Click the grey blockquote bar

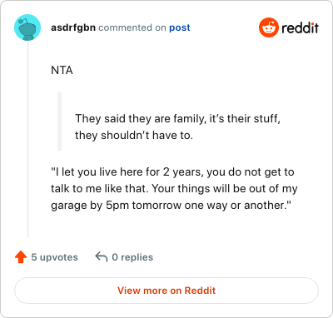pyautogui.click(x=59, y=122)
